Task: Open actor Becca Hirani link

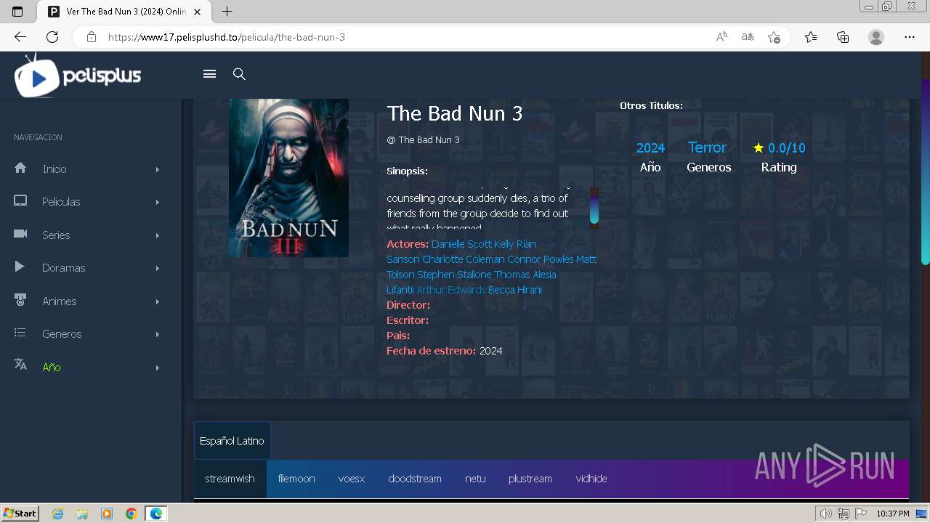Action: (515, 290)
